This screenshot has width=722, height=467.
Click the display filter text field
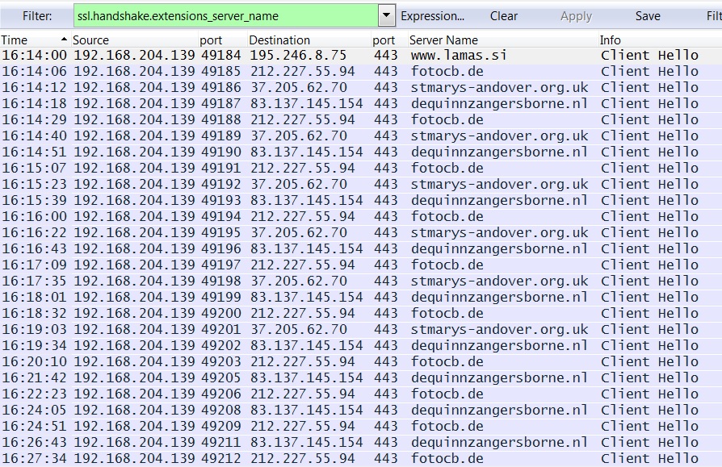tap(225, 16)
